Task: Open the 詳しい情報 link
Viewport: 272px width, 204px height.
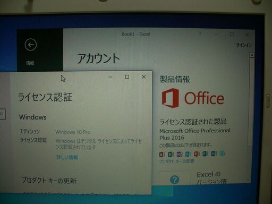Action: 67,157
